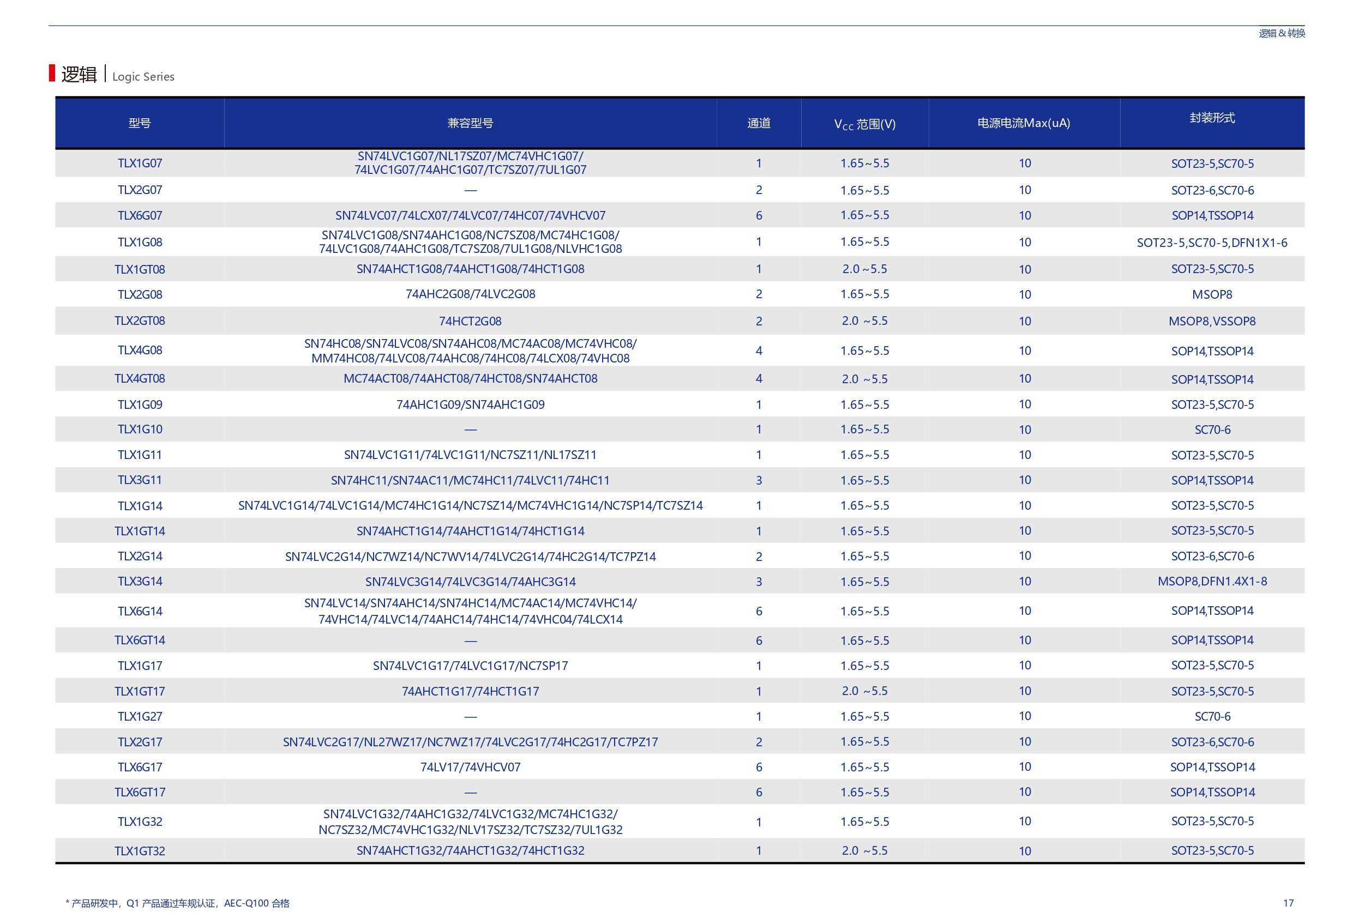Select the TLX6G07 model cell

tap(140, 215)
